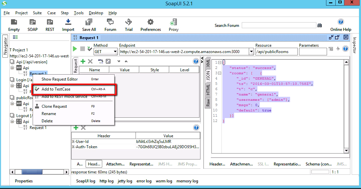Click the X-Auth-Token header cell
The image size is (361, 189).
[x=103, y=147]
